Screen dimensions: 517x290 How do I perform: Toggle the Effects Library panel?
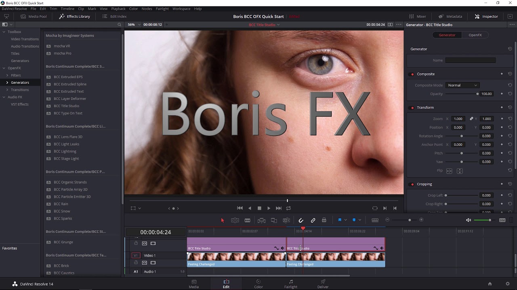(74, 17)
